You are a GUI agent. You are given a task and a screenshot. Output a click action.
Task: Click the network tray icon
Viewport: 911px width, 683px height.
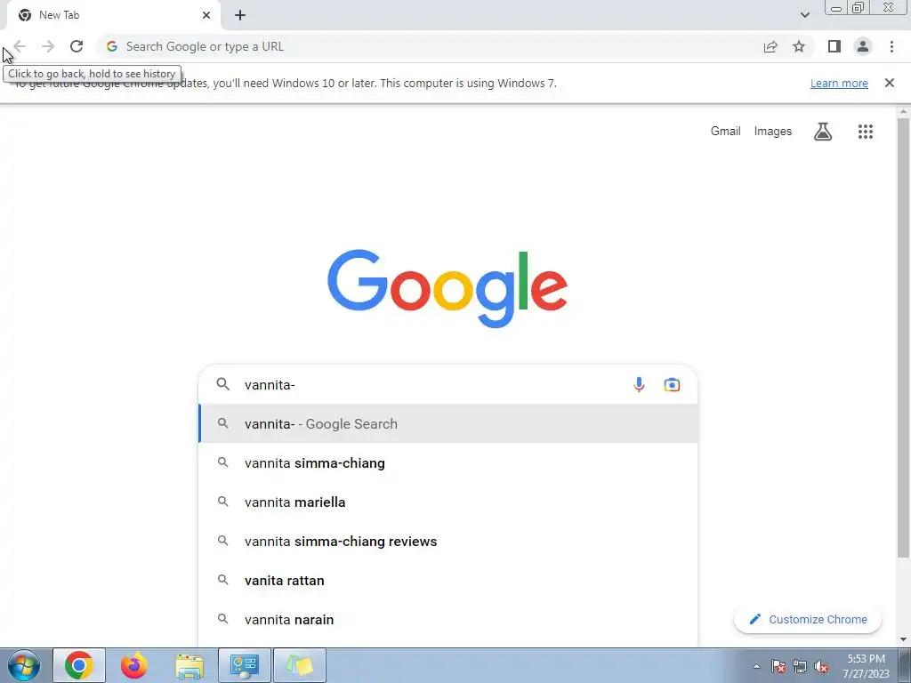(x=800, y=666)
